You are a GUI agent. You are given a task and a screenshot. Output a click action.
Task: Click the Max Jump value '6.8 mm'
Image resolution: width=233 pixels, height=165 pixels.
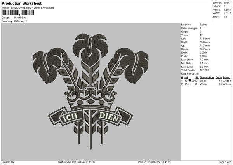tap(204, 67)
